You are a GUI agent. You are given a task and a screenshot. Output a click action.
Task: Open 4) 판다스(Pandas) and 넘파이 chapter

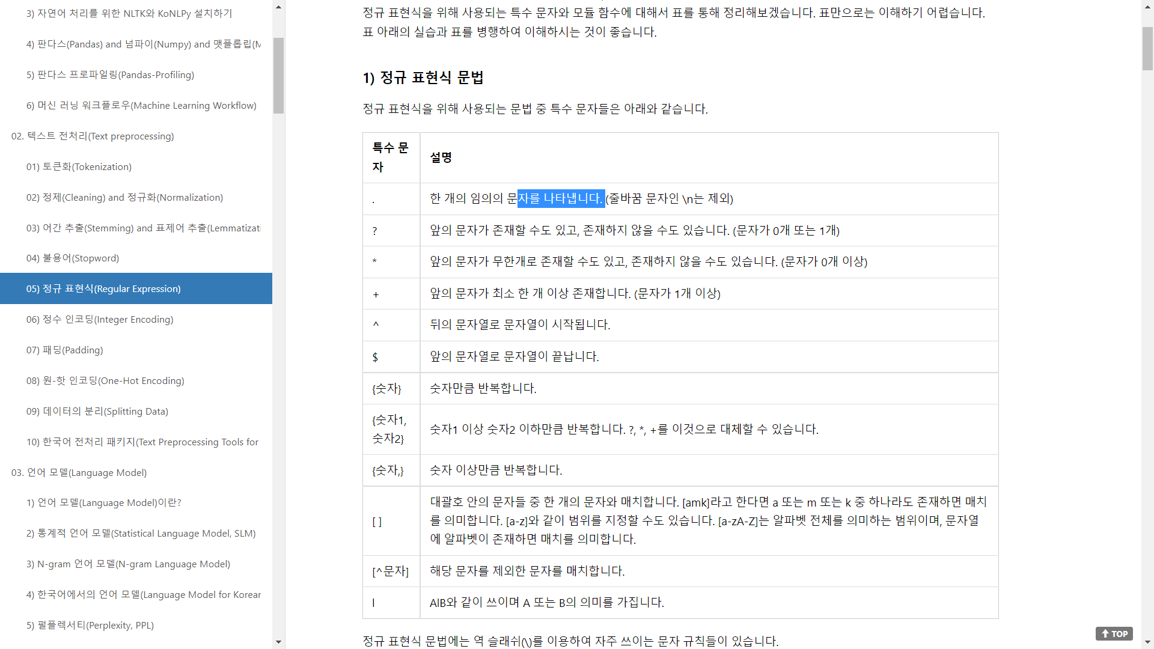[x=144, y=44]
